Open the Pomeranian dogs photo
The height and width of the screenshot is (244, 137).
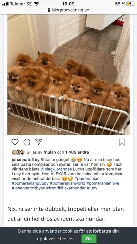(68, 75)
